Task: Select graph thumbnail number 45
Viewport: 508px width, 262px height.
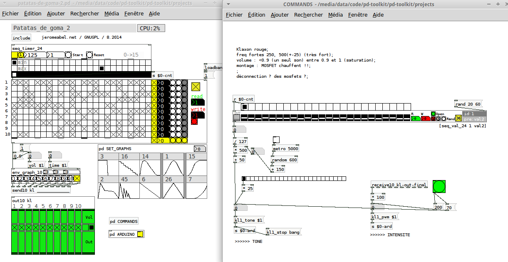Action: point(129,187)
